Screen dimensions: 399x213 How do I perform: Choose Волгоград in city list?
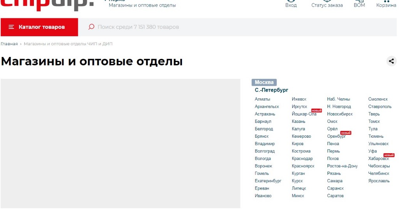[265, 151]
